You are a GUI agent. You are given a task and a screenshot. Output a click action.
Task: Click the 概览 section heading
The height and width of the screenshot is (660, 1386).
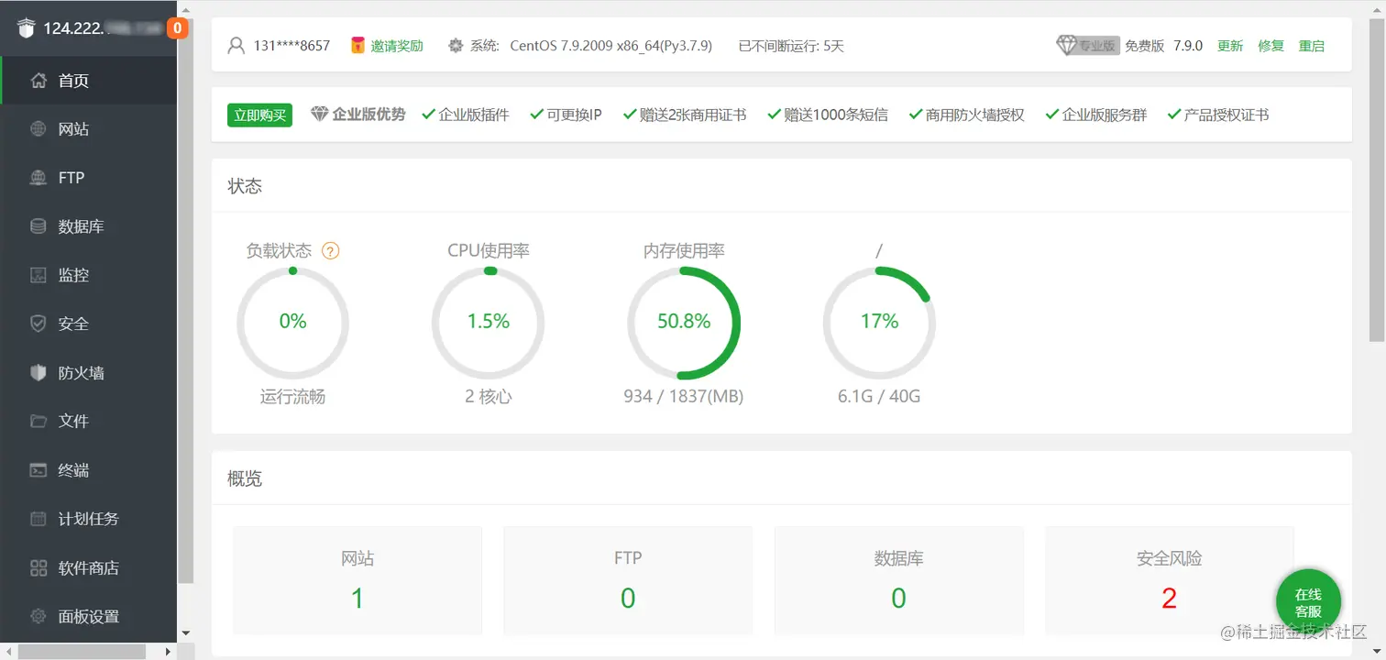[245, 478]
